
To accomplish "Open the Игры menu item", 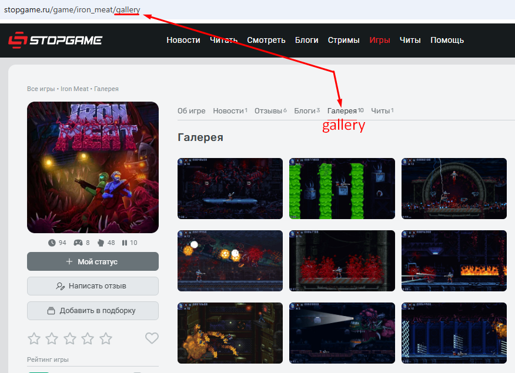I will pos(380,40).
